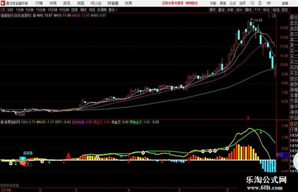Click the diamond icon at chart top-right
Image resolution: width=298 pixels, height=192 pixels.
click(x=269, y=16)
